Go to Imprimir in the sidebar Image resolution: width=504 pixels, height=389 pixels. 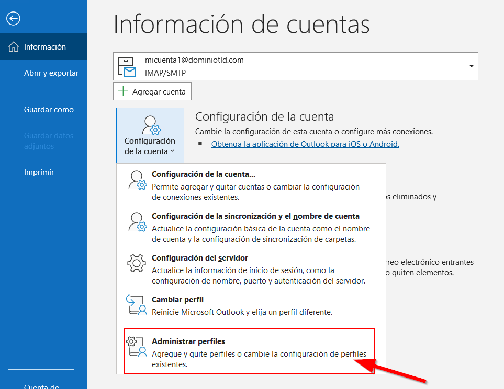coord(39,172)
